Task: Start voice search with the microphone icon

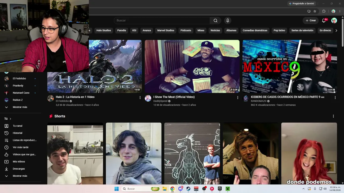Action: tap(228, 21)
